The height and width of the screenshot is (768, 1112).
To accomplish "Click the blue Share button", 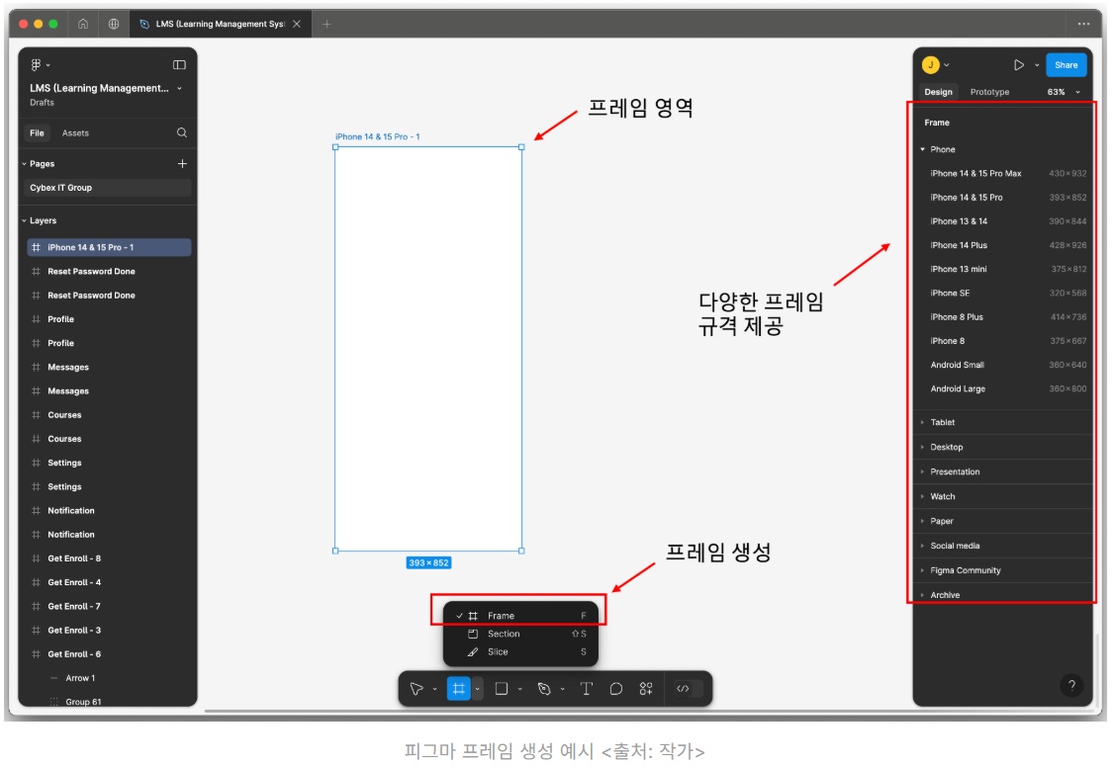I will [x=1066, y=65].
